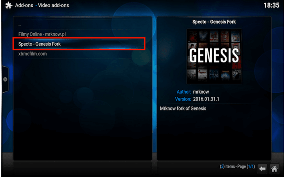The width and height of the screenshot is (285, 178).
Task: Click the Video add-ons breadcrumb label
Action: 54,5
